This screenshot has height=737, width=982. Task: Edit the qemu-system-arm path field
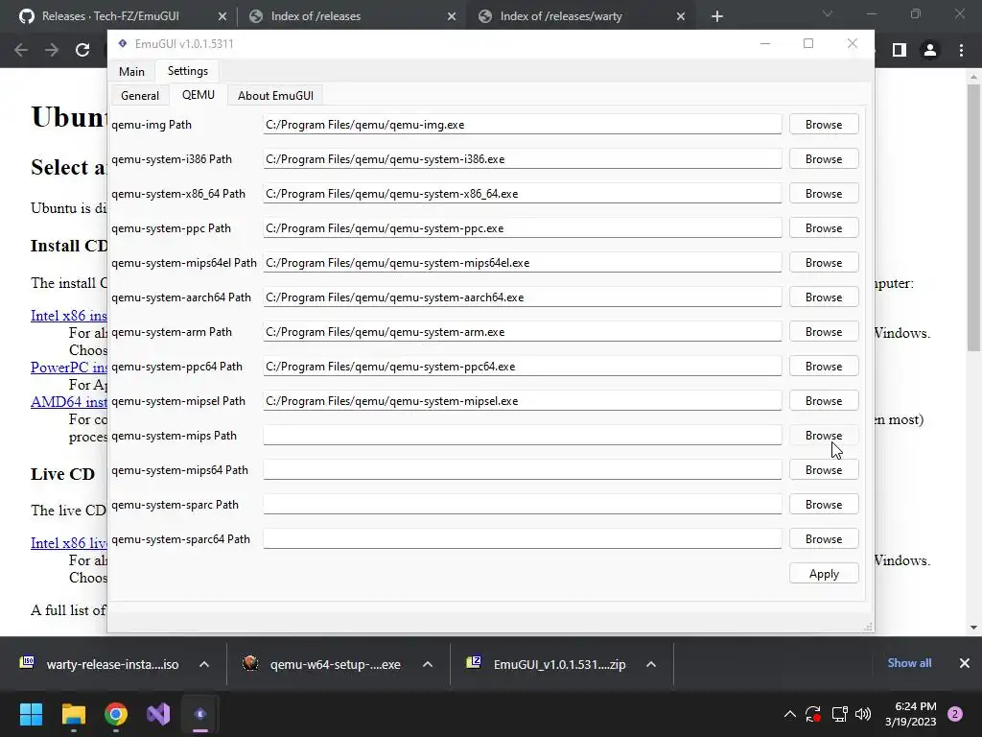tap(523, 331)
